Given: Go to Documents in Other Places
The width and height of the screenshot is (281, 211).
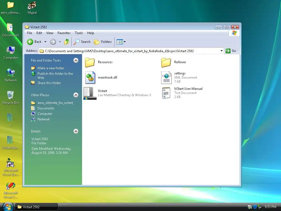Looking at the screenshot, I should [46, 108].
